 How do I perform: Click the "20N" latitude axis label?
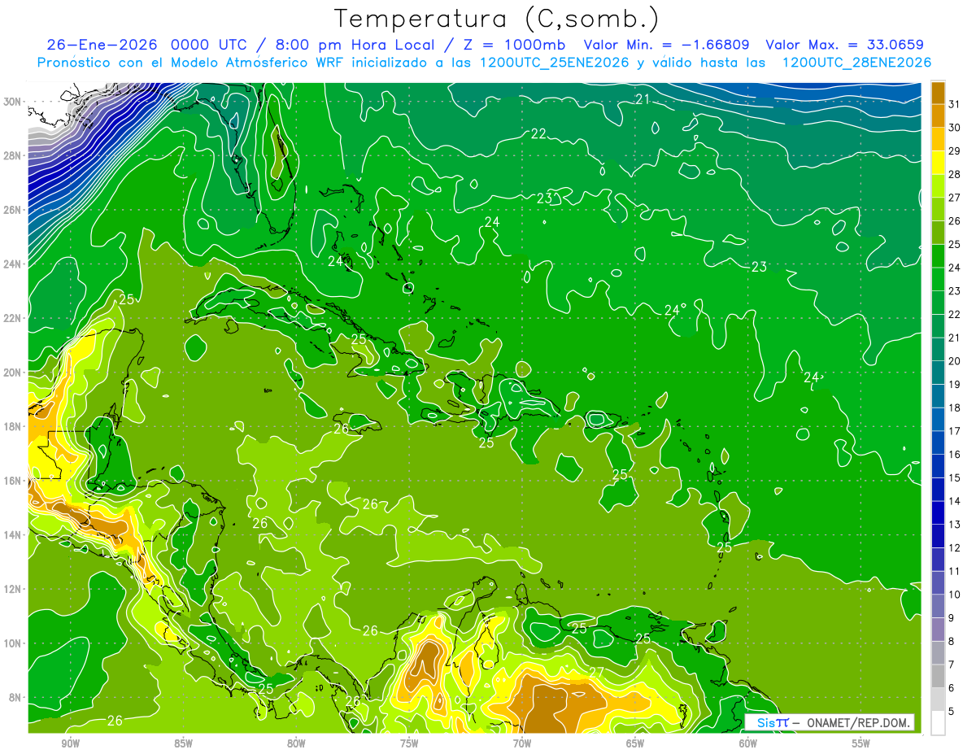(x=12, y=373)
